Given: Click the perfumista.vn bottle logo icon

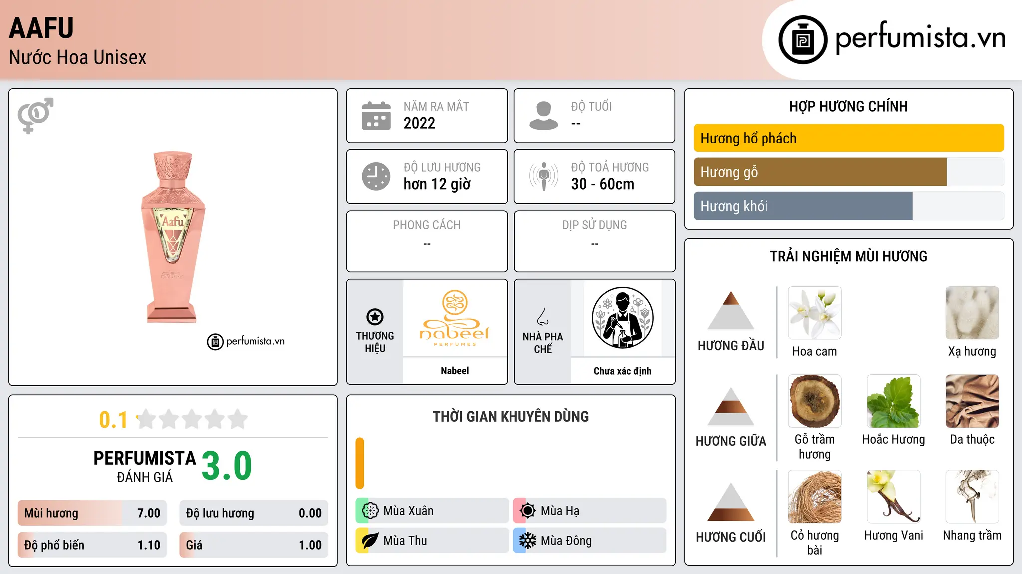Looking at the screenshot, I should point(803,40).
